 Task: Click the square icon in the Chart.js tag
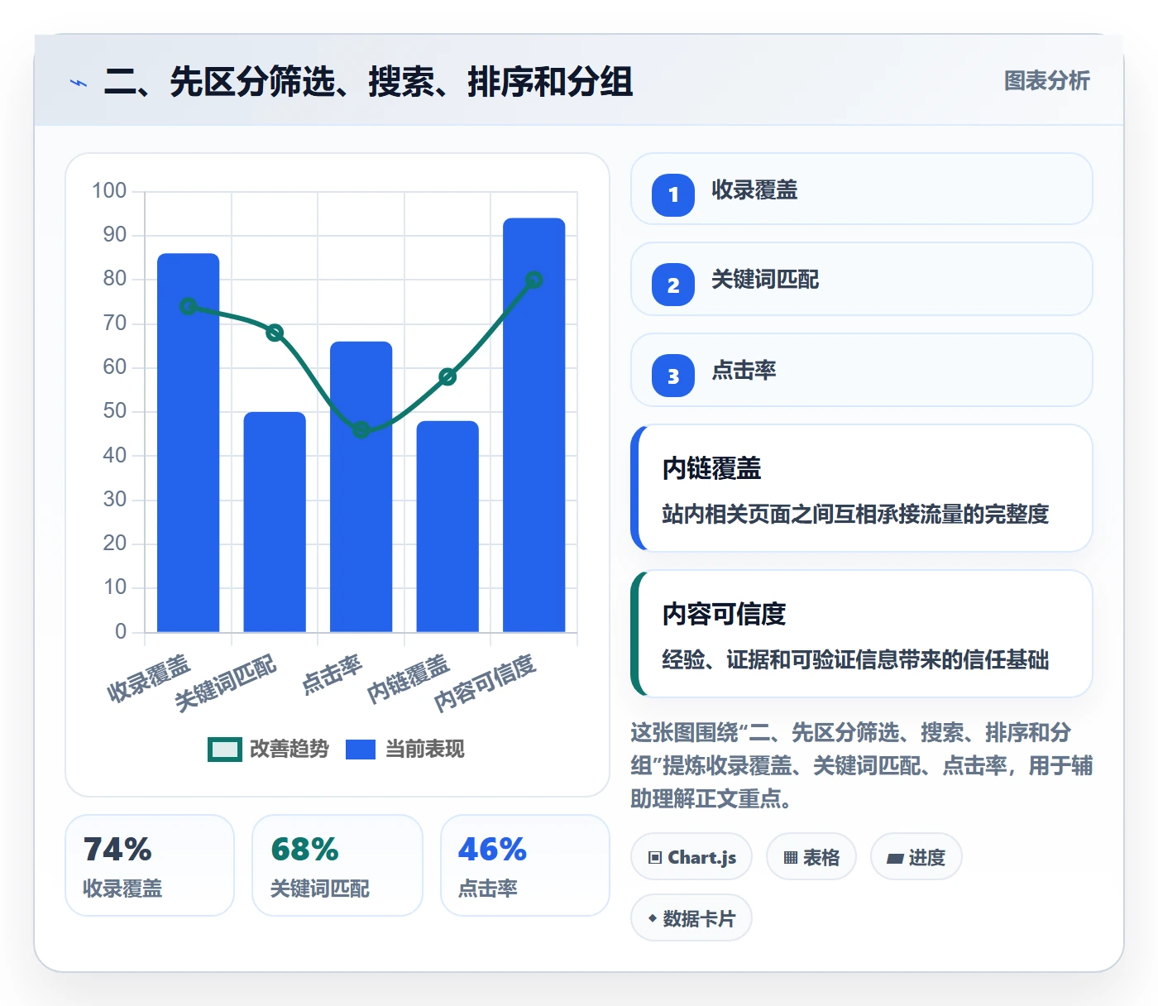pyautogui.click(x=655, y=858)
